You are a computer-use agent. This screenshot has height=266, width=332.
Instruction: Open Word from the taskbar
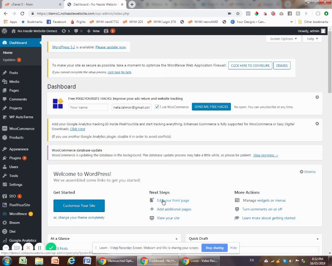click(x=87, y=261)
